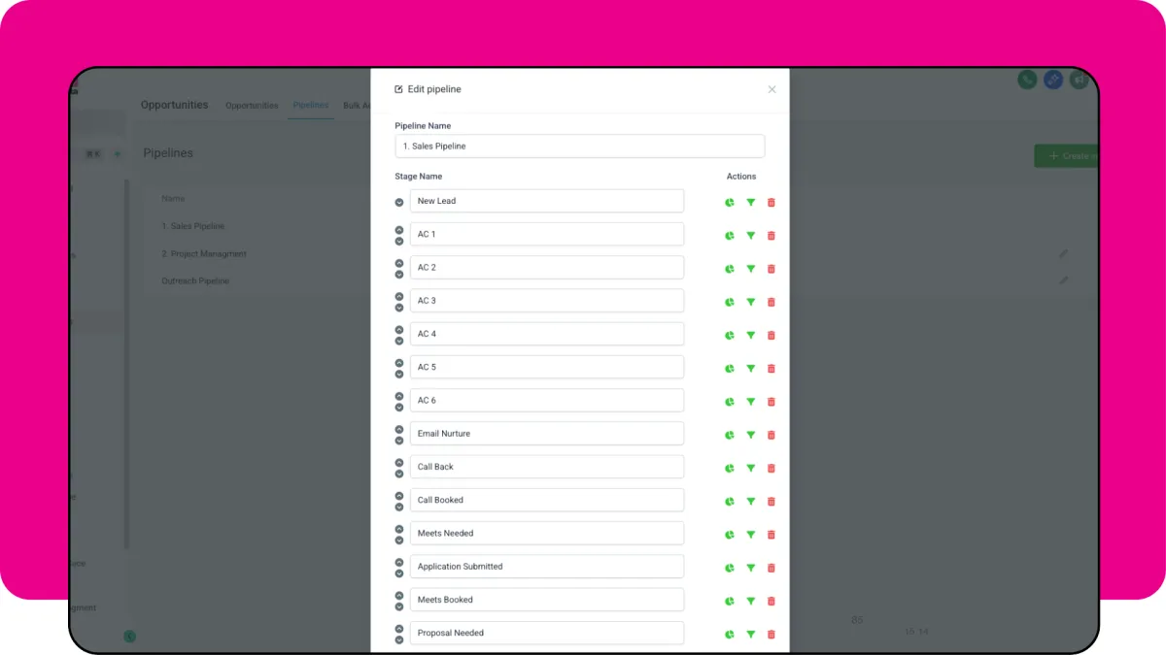Move Application Submitted stage up

(399, 562)
